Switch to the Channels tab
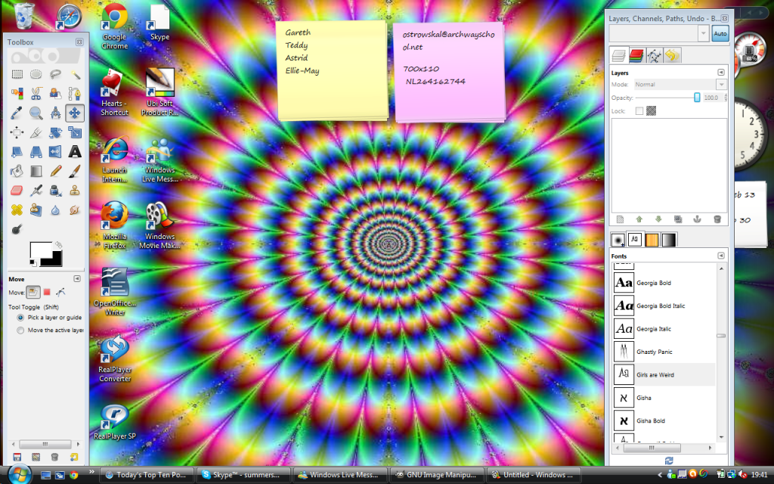 point(636,55)
